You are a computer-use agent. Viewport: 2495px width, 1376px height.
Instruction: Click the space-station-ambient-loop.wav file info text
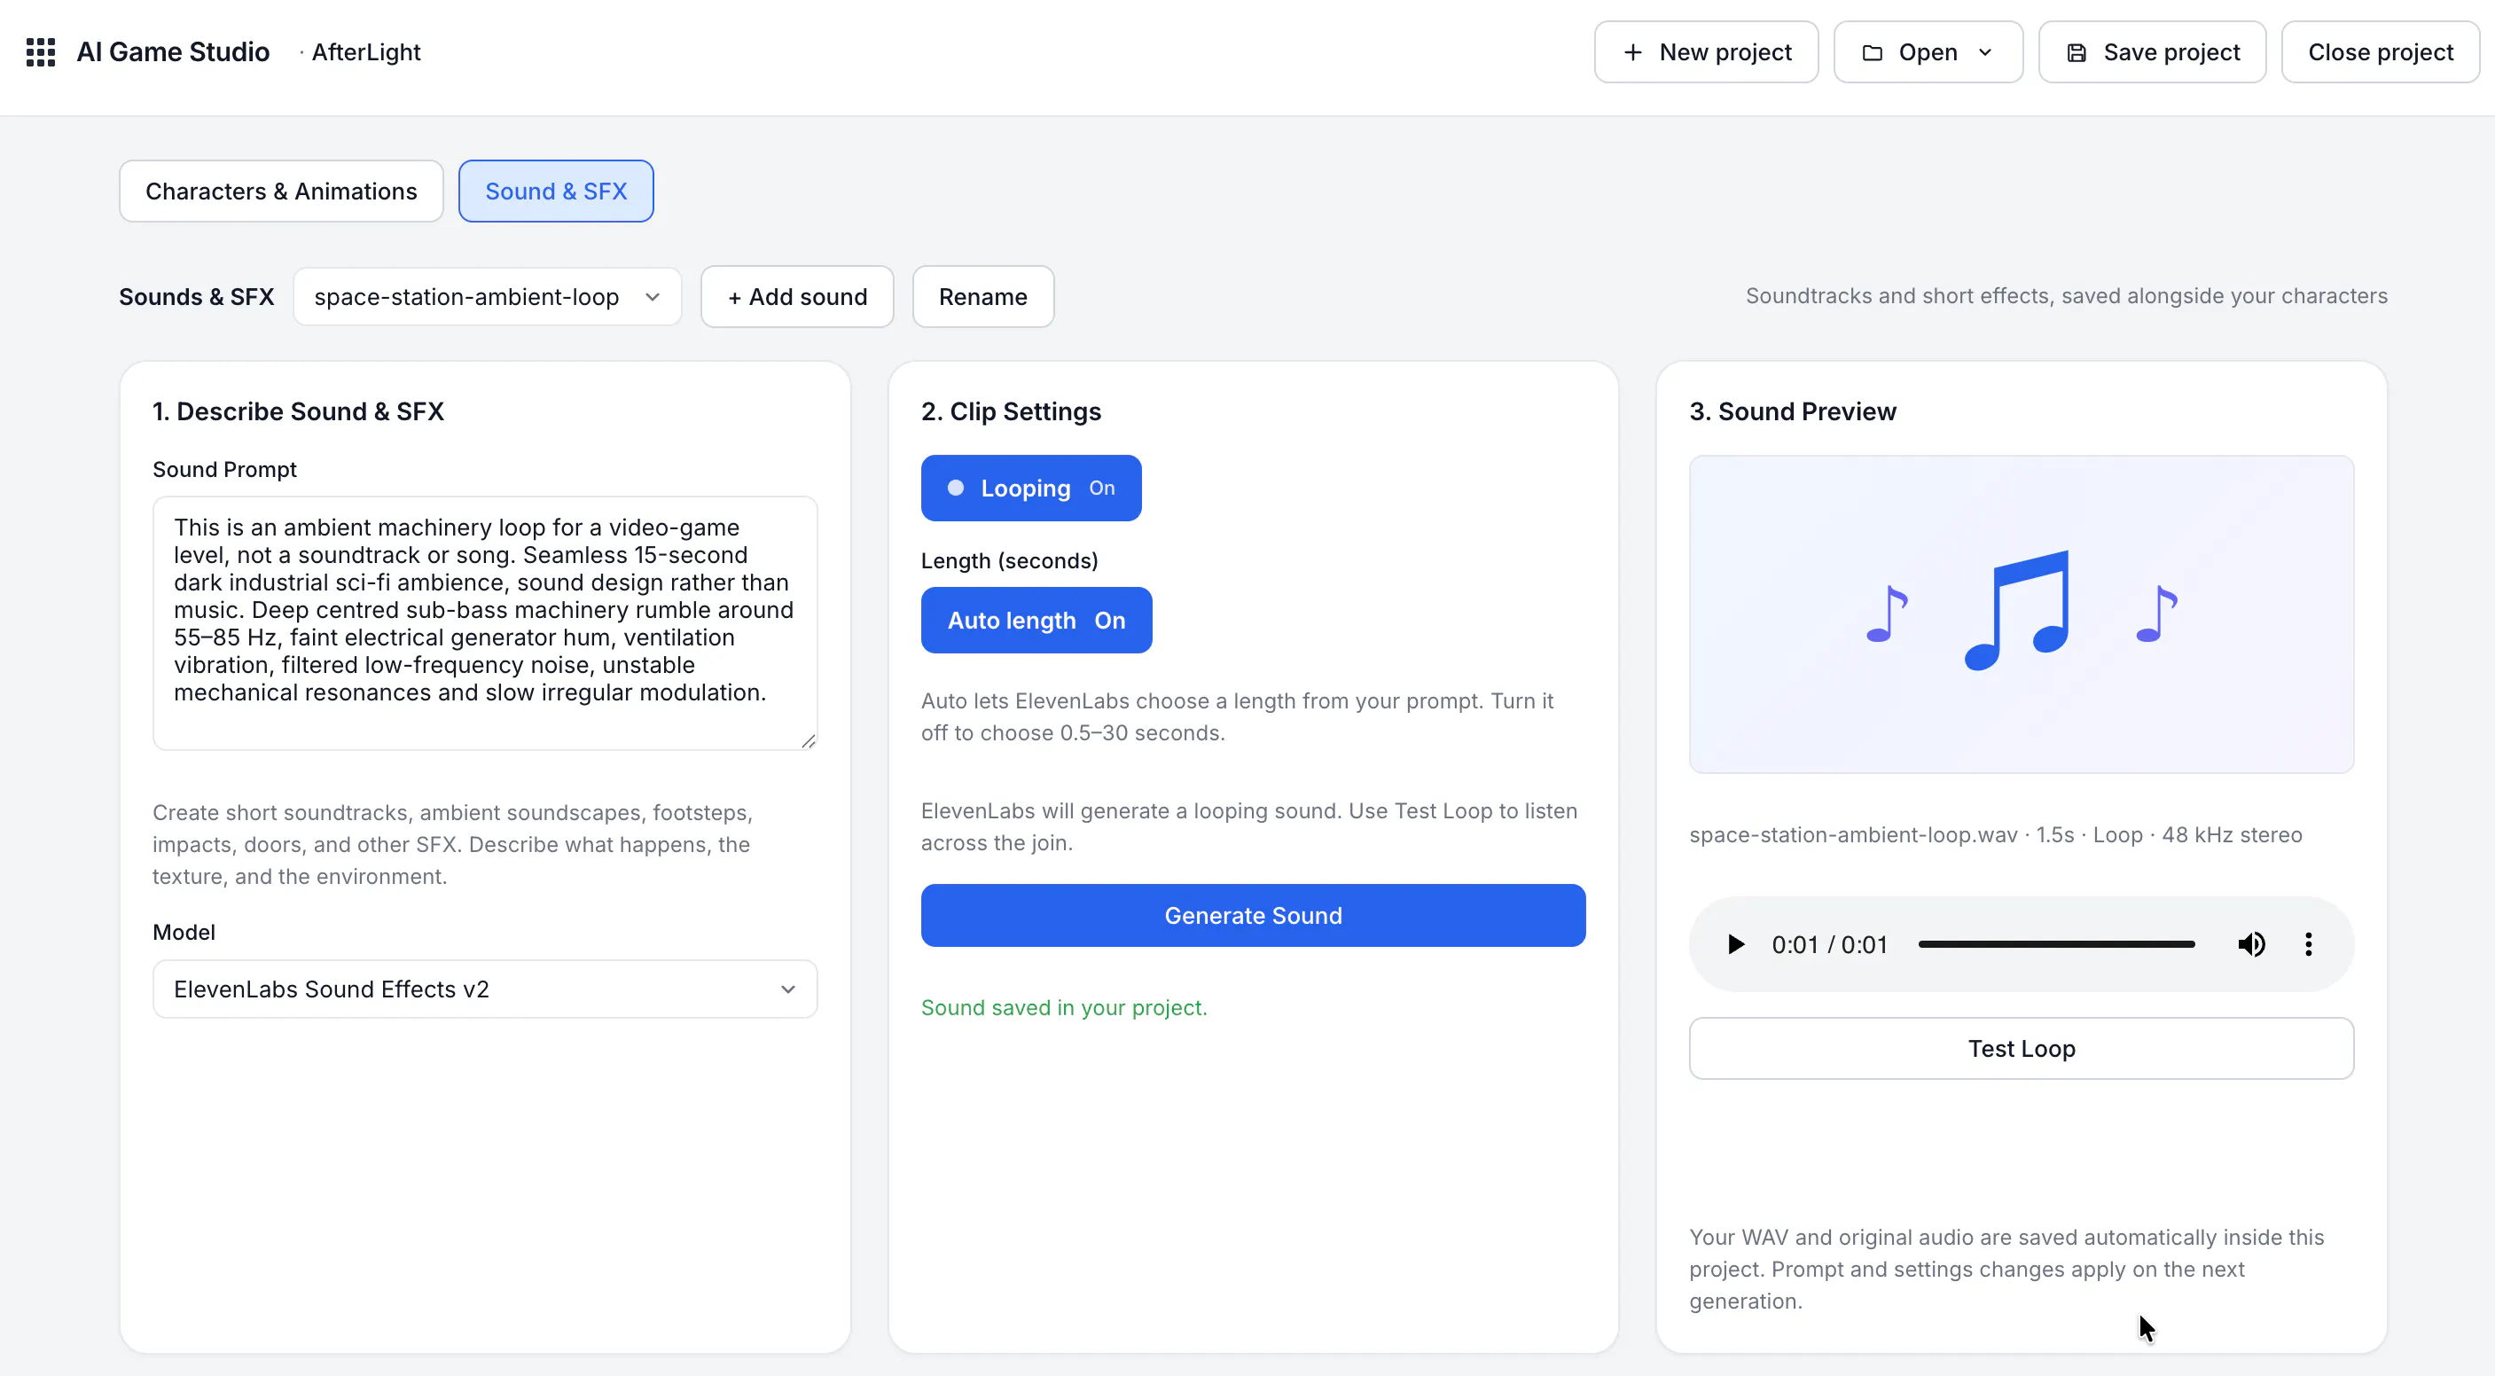point(1995,834)
